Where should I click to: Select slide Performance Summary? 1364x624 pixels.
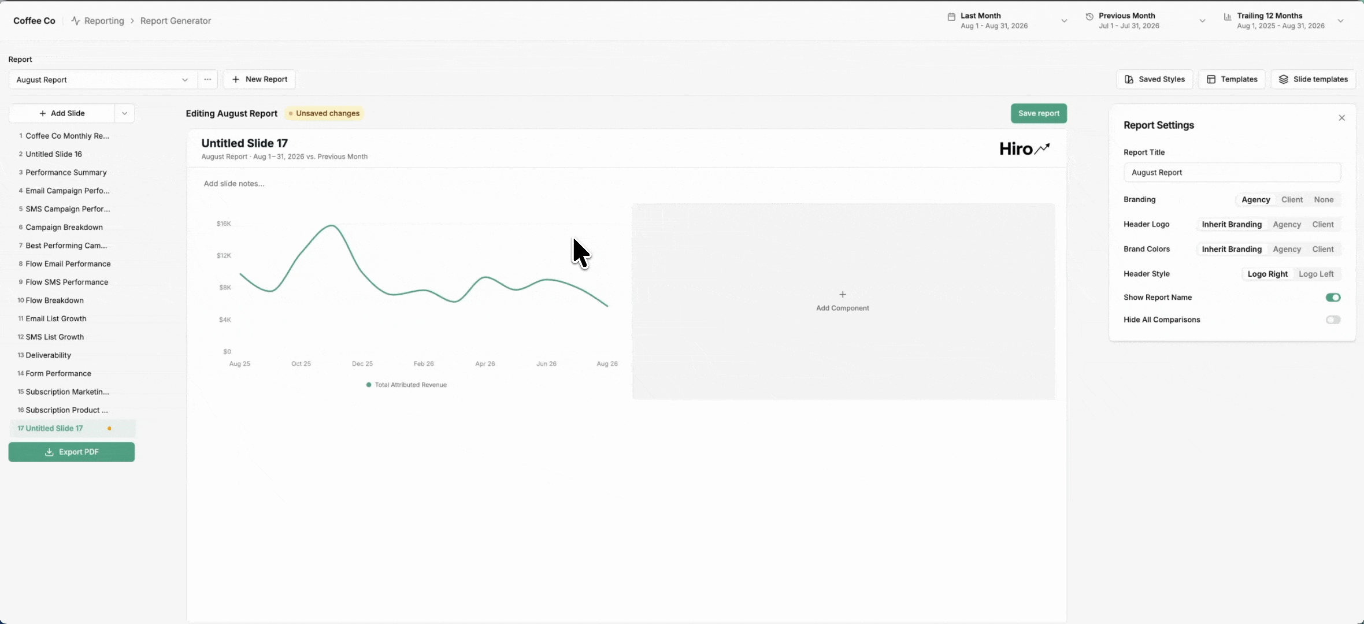[x=72, y=172]
